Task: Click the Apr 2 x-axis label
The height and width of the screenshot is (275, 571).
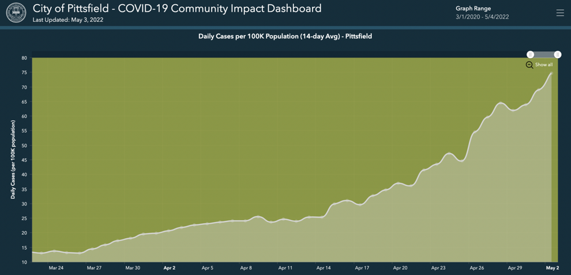Action: (x=170, y=268)
